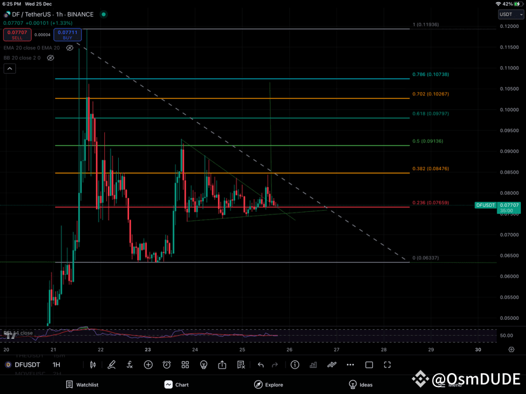526x394 pixels.
Task: Hide the BB 20 indicator
Action: (50, 58)
